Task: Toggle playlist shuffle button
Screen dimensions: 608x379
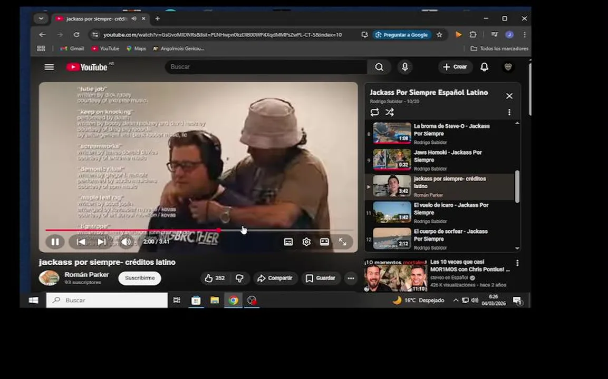Action: pyautogui.click(x=390, y=112)
